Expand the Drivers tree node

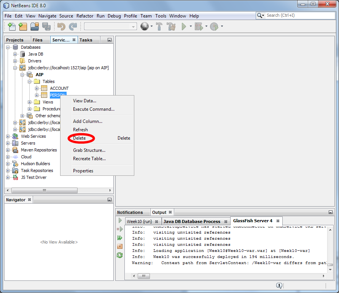point(15,61)
